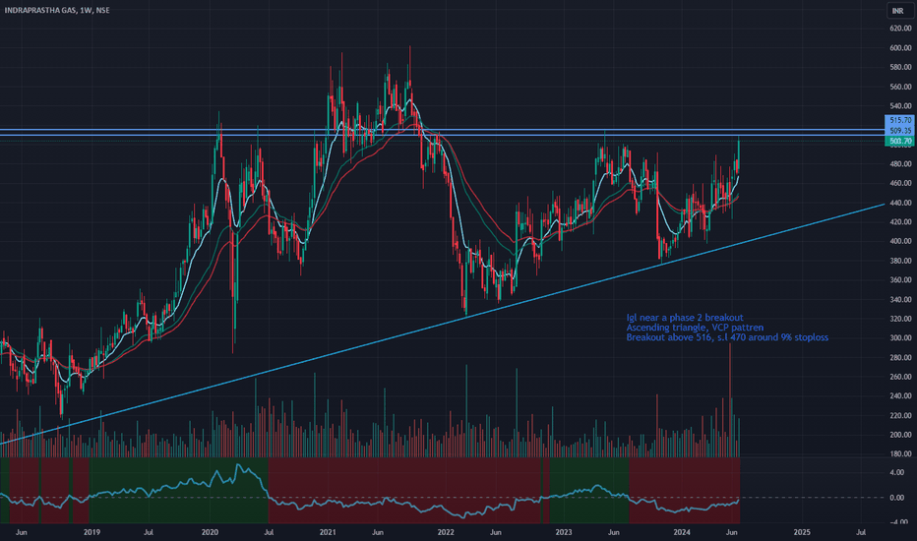
Task: Click the 480.00 price axis label
Action: [x=900, y=163]
